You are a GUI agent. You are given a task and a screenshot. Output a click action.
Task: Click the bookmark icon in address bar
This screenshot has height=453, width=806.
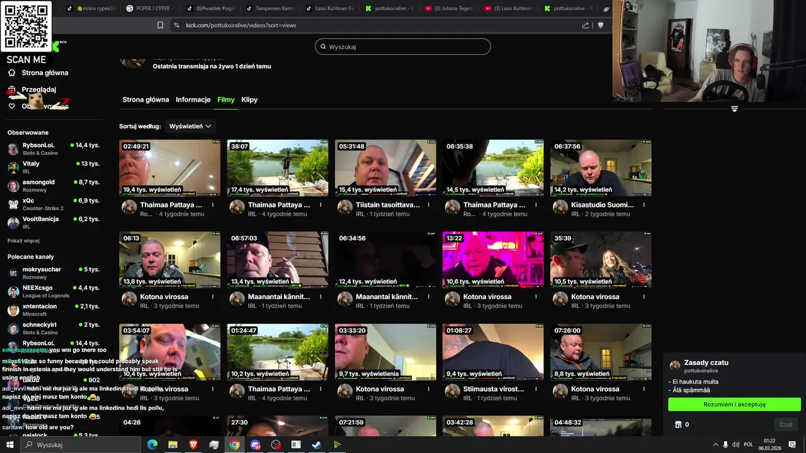click(x=161, y=25)
